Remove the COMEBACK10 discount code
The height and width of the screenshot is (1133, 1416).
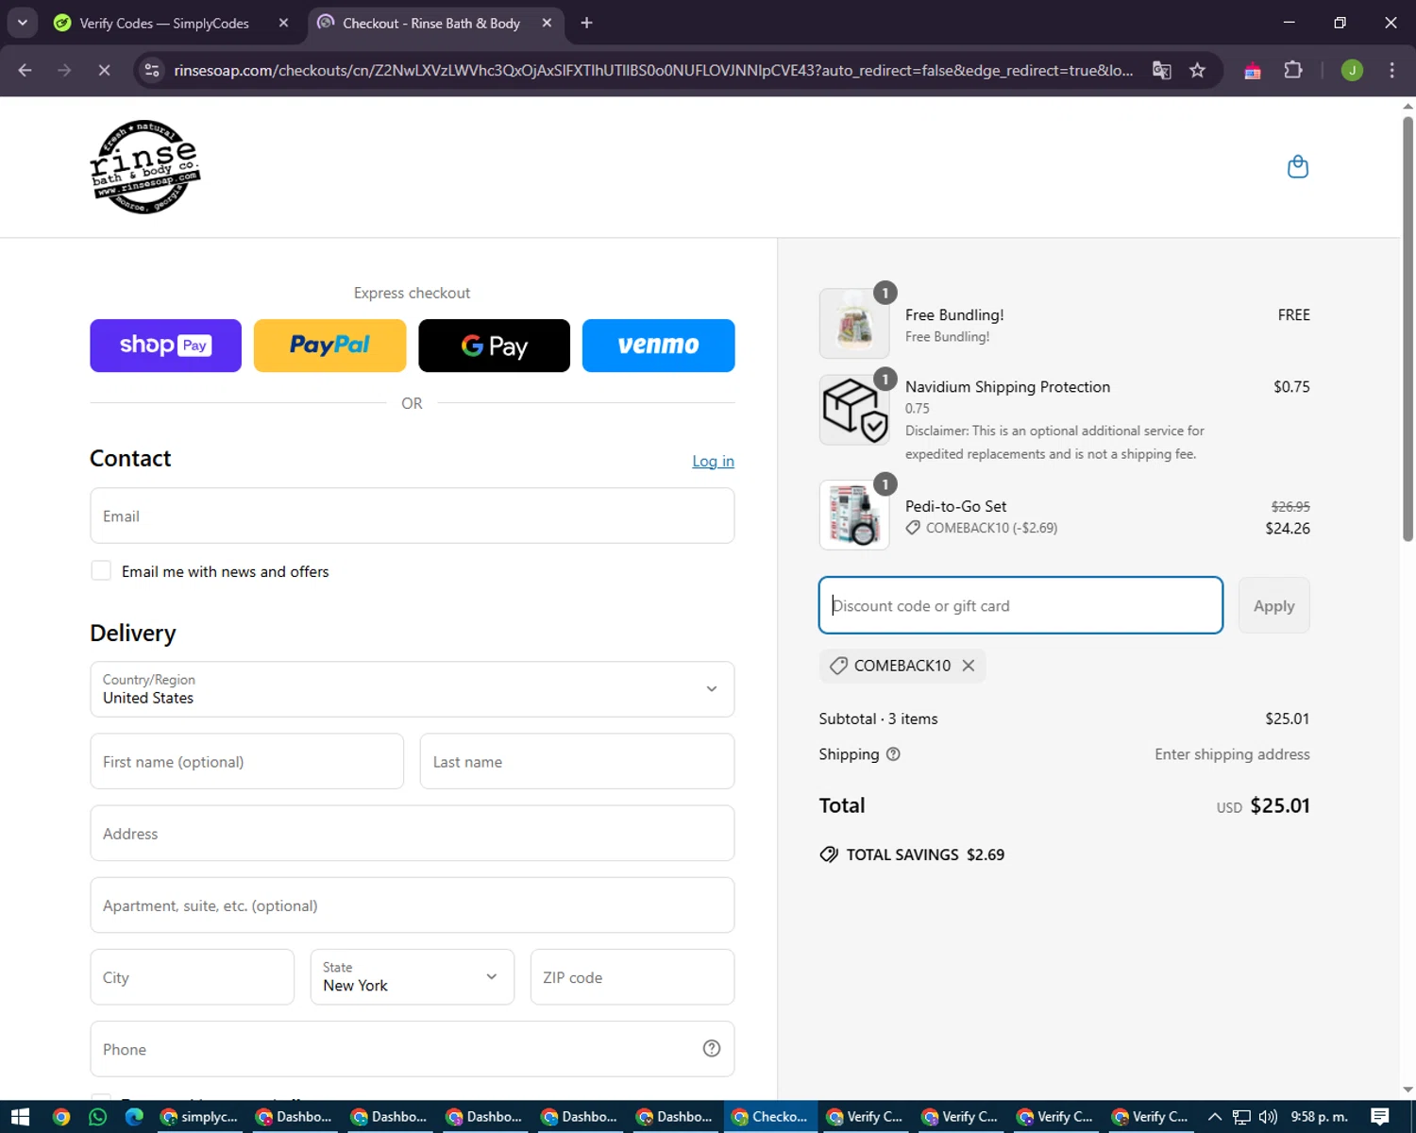[969, 666]
